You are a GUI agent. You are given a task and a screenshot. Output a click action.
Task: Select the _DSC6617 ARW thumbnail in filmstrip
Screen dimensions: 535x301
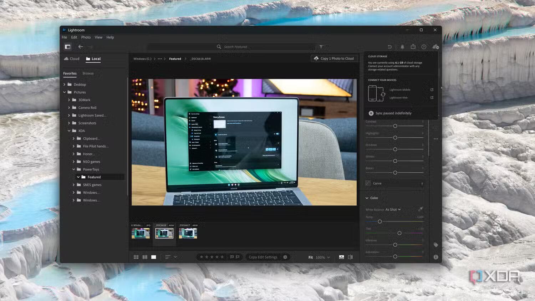point(188,233)
